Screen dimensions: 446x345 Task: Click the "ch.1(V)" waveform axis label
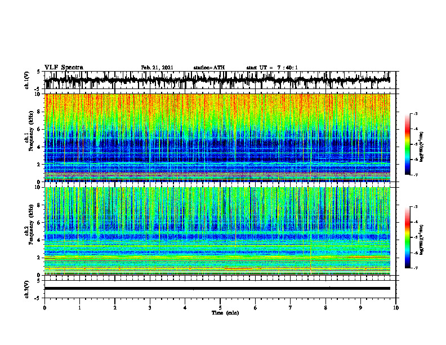(27, 80)
